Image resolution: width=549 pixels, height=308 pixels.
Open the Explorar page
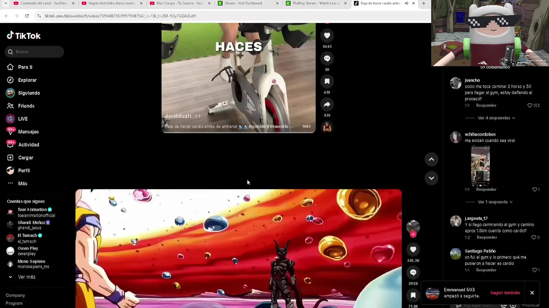(27, 80)
